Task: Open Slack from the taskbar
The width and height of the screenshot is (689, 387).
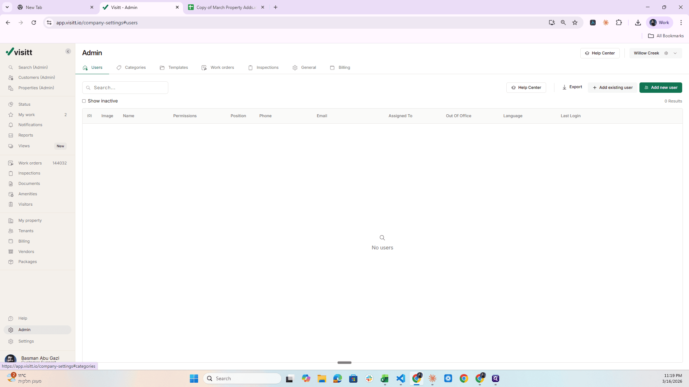Action: coord(369,378)
